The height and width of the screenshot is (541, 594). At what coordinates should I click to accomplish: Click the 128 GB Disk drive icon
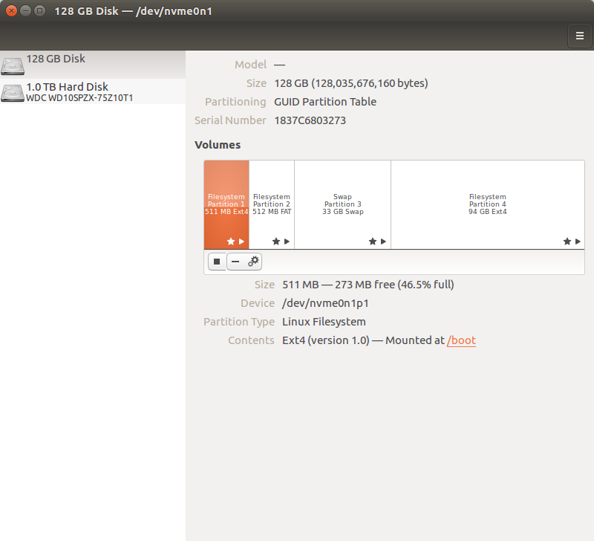tap(13, 66)
